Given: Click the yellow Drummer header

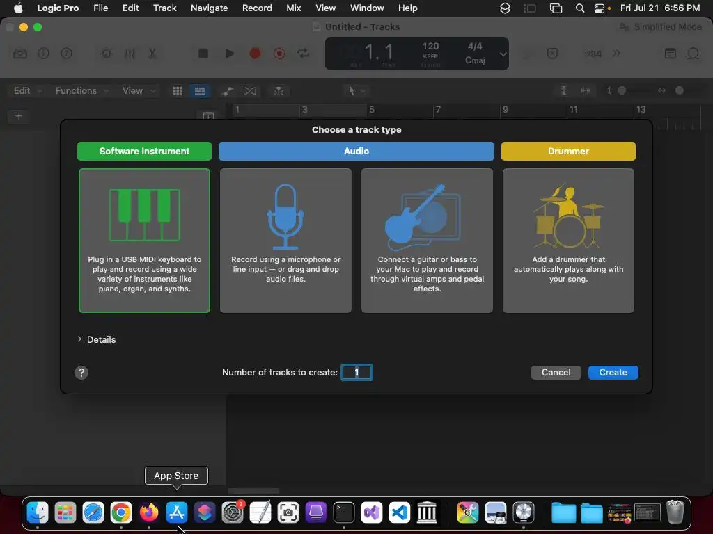Looking at the screenshot, I should (x=568, y=151).
